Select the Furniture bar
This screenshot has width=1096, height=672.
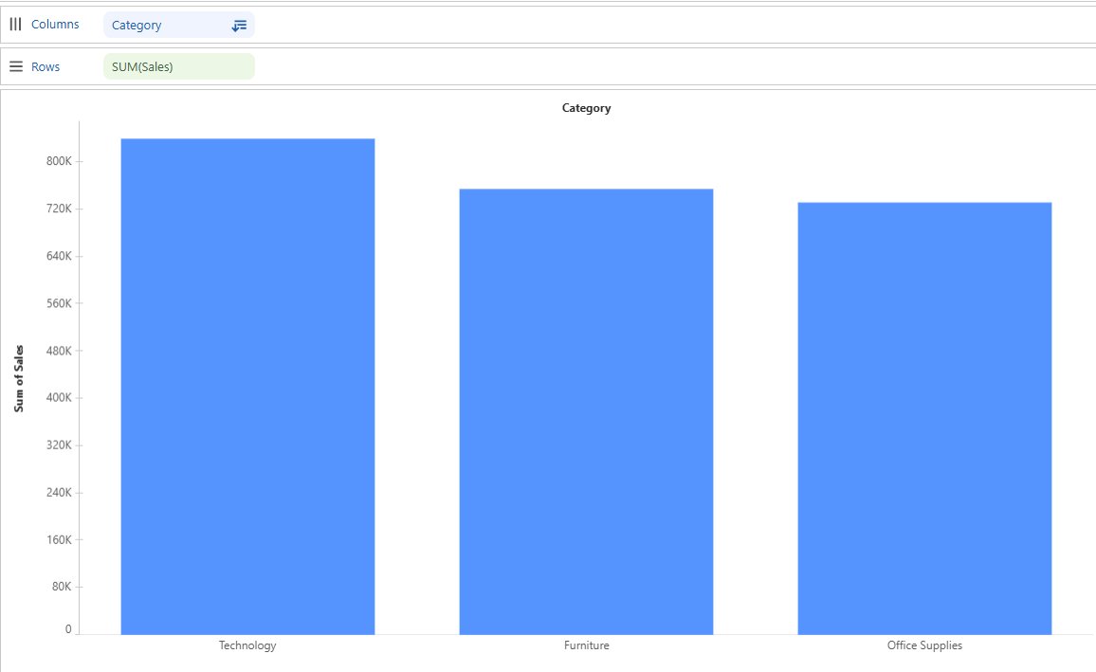(x=586, y=411)
